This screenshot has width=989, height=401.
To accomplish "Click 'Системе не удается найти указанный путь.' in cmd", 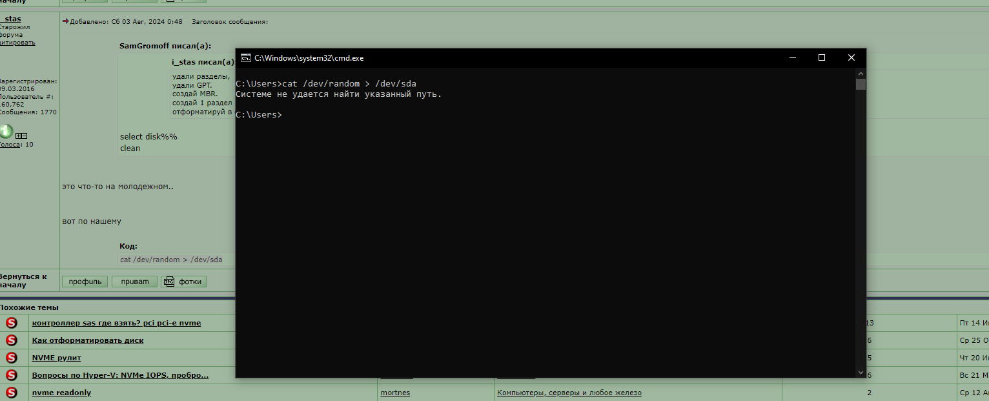I will point(339,94).
